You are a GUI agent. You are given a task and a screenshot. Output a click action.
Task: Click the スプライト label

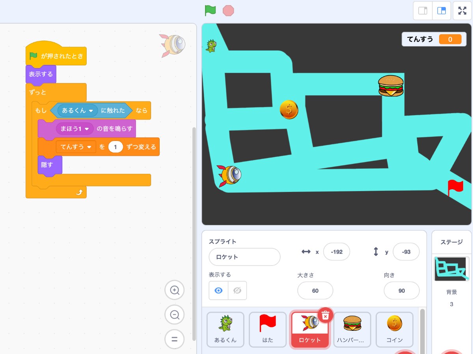[x=223, y=242]
